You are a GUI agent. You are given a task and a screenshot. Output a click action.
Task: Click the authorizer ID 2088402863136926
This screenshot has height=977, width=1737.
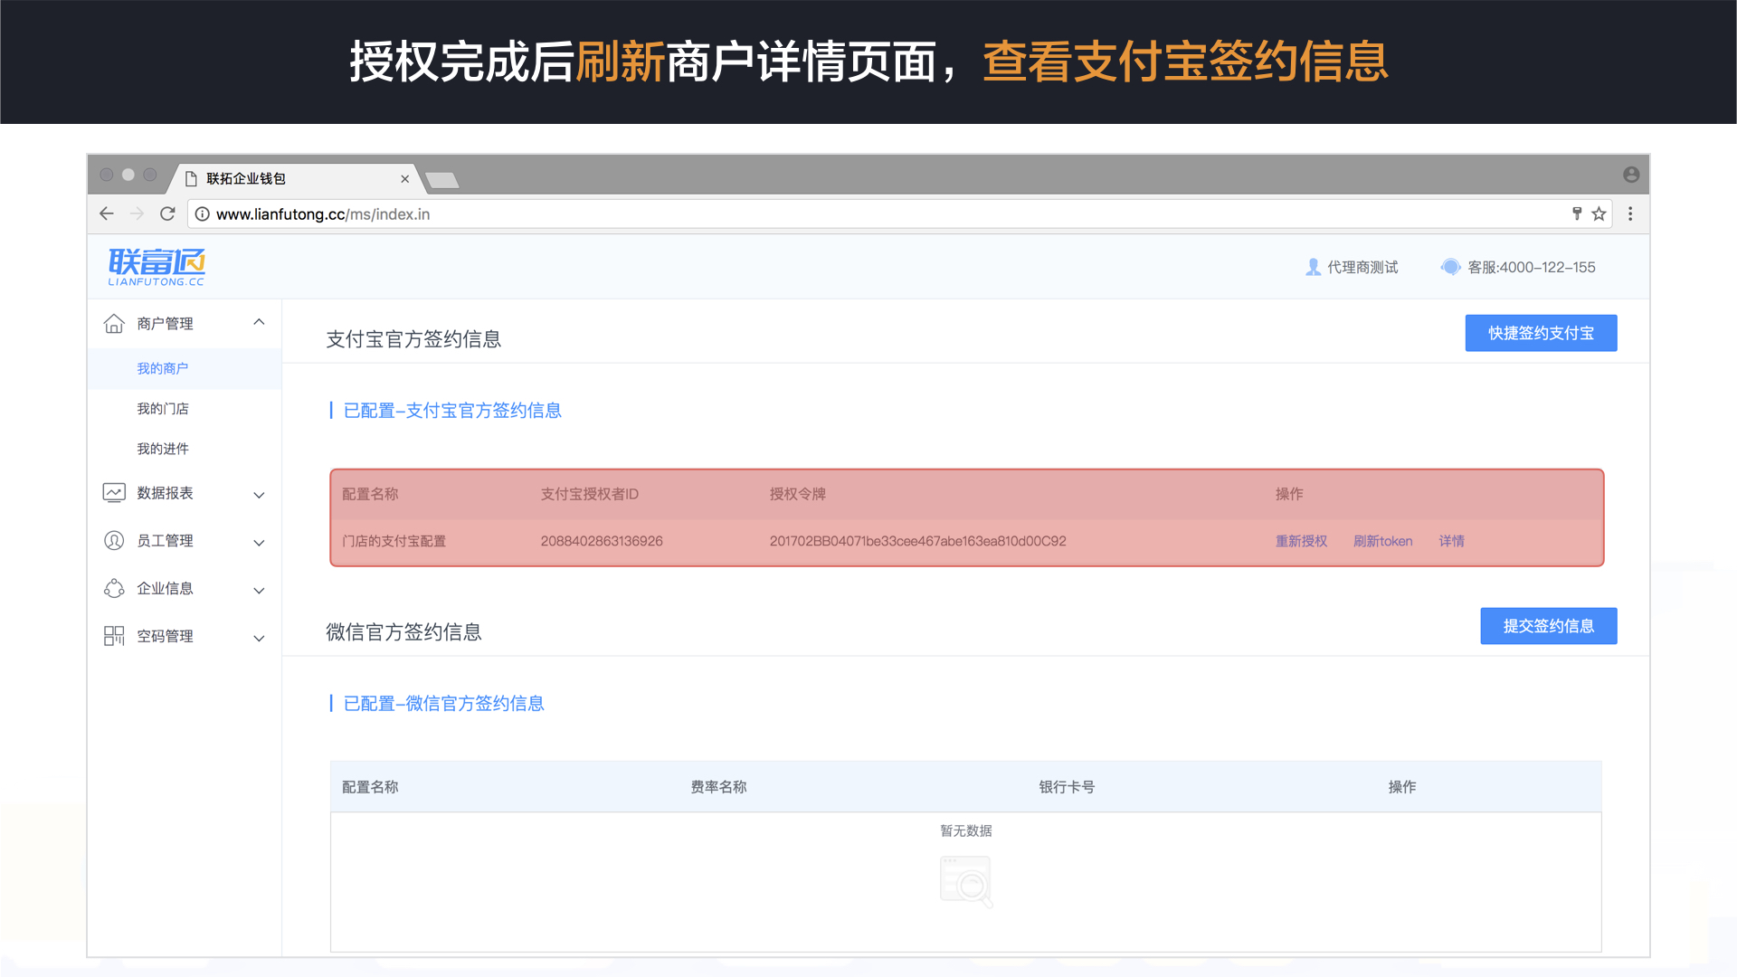tap(602, 541)
